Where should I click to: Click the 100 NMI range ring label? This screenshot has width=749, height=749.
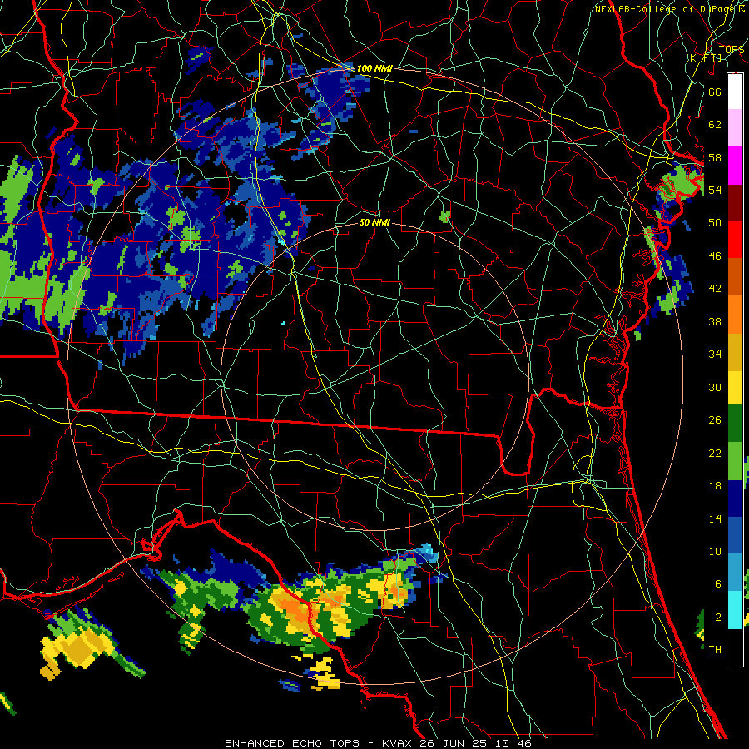(374, 68)
